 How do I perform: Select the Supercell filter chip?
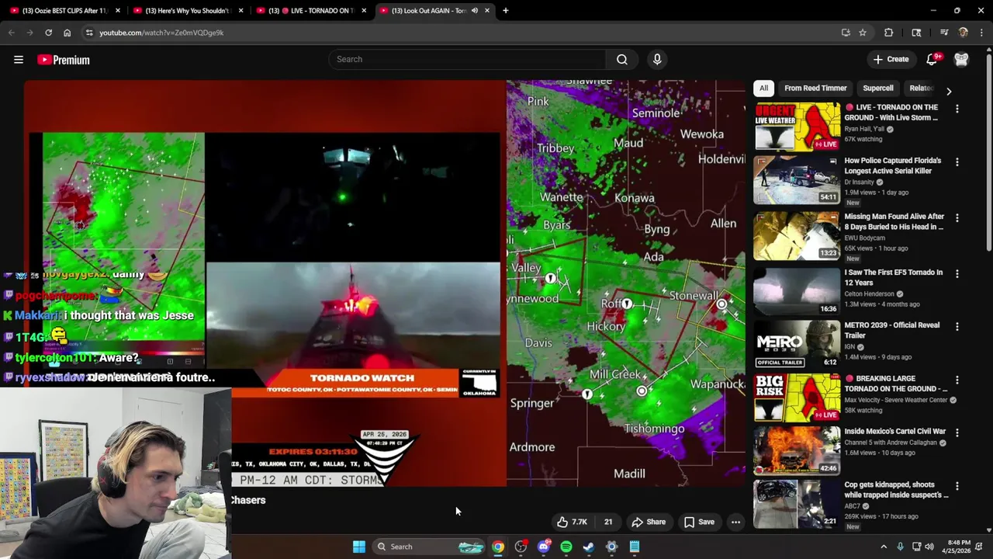[x=878, y=88]
